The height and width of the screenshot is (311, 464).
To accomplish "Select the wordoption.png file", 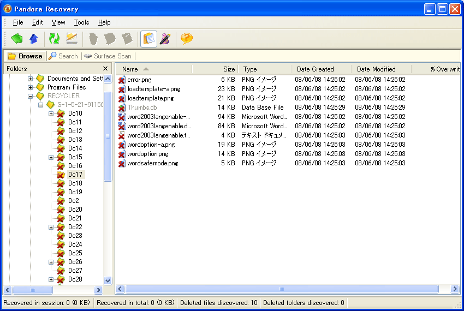I will click(148, 154).
